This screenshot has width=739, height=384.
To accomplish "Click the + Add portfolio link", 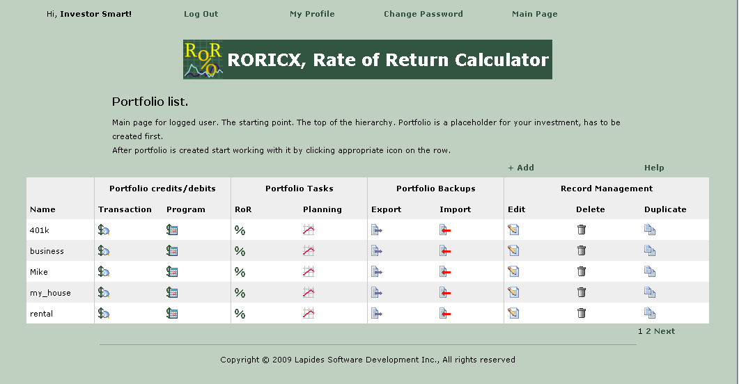I will [521, 168].
